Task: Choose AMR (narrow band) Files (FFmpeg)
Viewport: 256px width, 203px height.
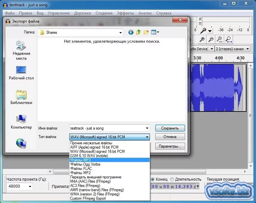Action: tap(110, 190)
